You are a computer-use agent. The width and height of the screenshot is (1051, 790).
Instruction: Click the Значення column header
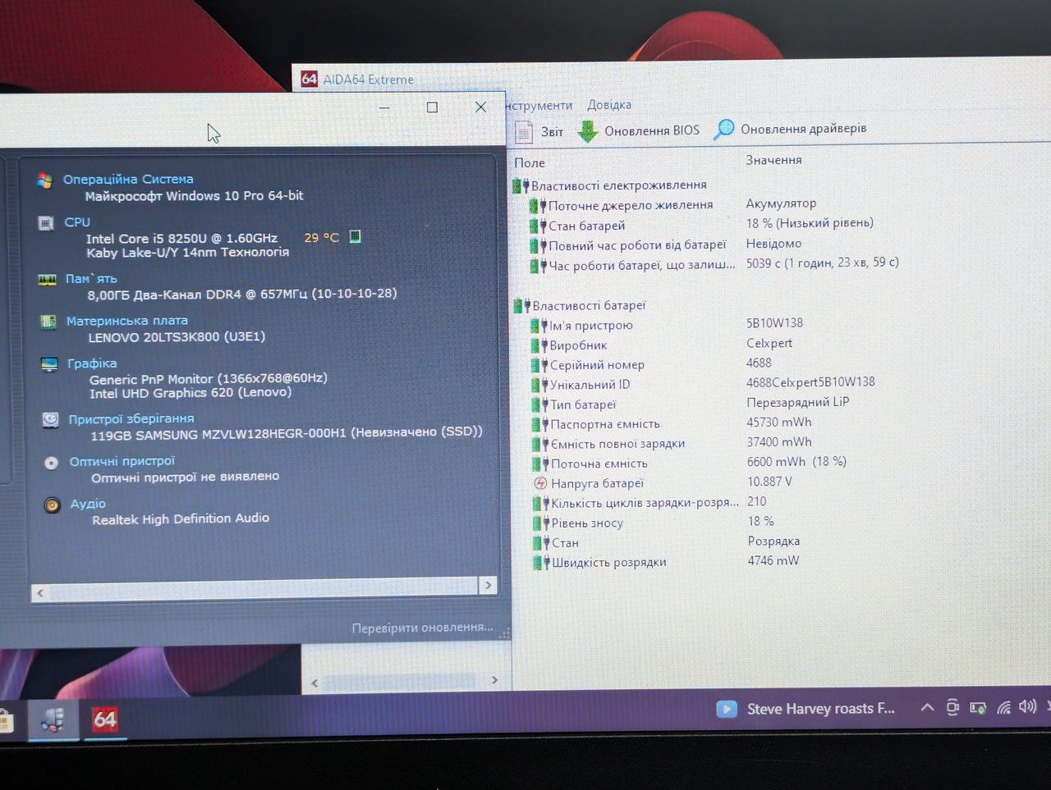773,160
